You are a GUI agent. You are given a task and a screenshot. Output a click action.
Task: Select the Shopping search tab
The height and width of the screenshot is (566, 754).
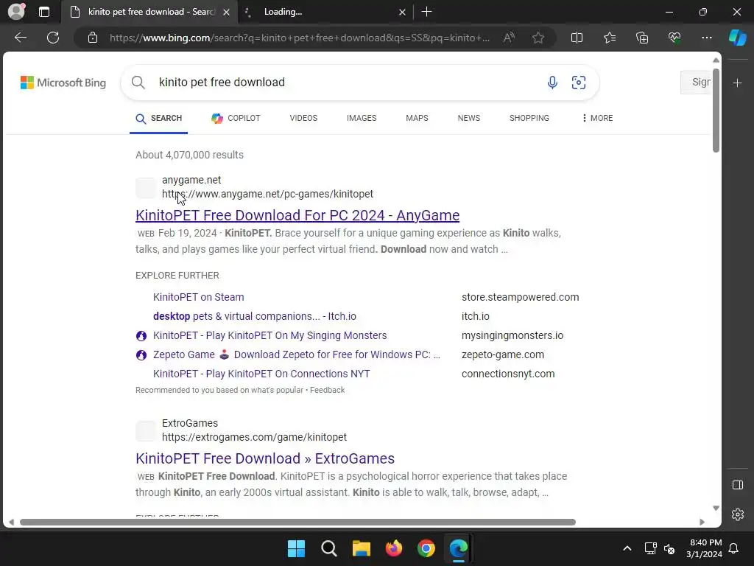coord(529,118)
